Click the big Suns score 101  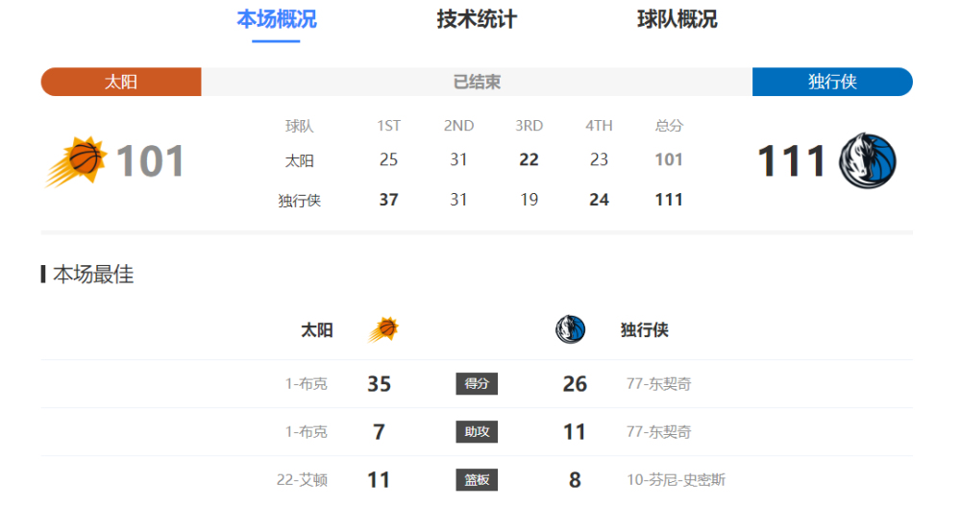(x=150, y=161)
